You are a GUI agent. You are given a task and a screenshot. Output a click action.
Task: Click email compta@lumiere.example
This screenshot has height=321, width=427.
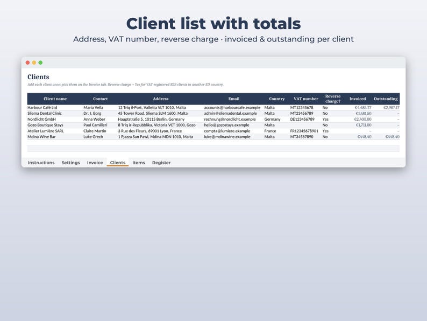click(x=227, y=131)
